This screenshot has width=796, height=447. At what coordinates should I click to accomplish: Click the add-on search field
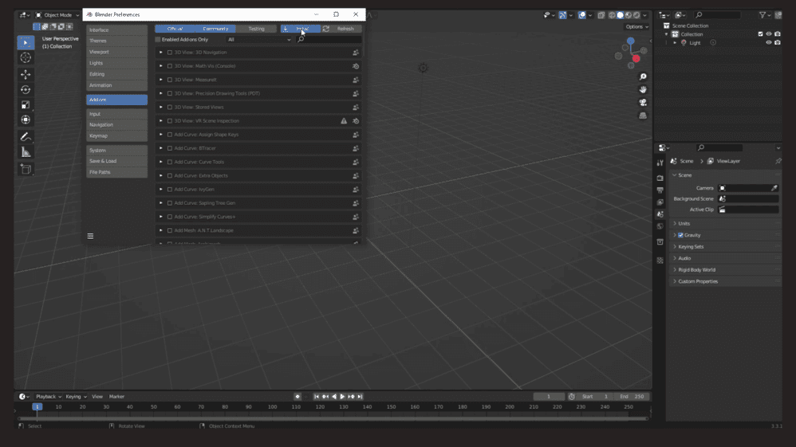(x=329, y=40)
